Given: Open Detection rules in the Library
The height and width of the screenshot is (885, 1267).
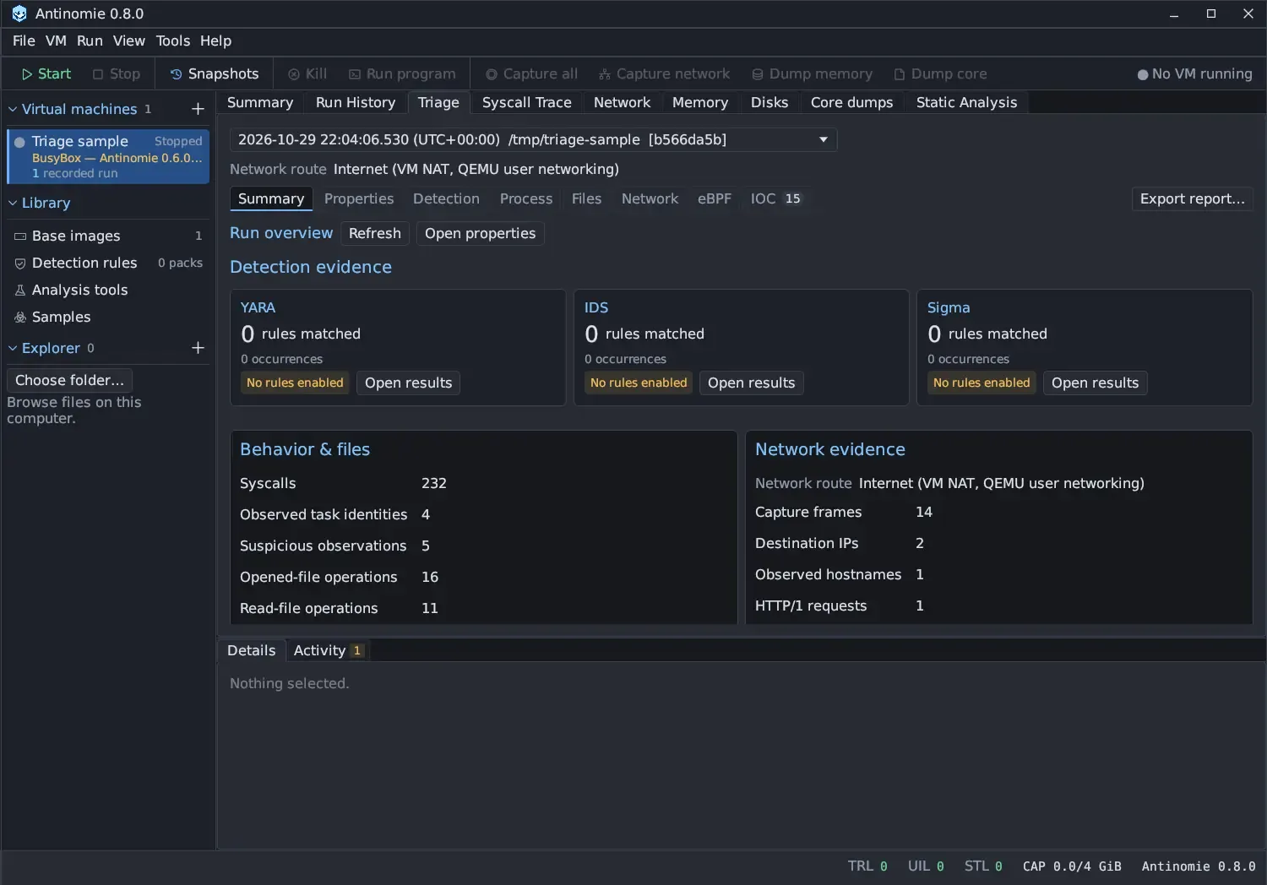Looking at the screenshot, I should pos(108,263).
